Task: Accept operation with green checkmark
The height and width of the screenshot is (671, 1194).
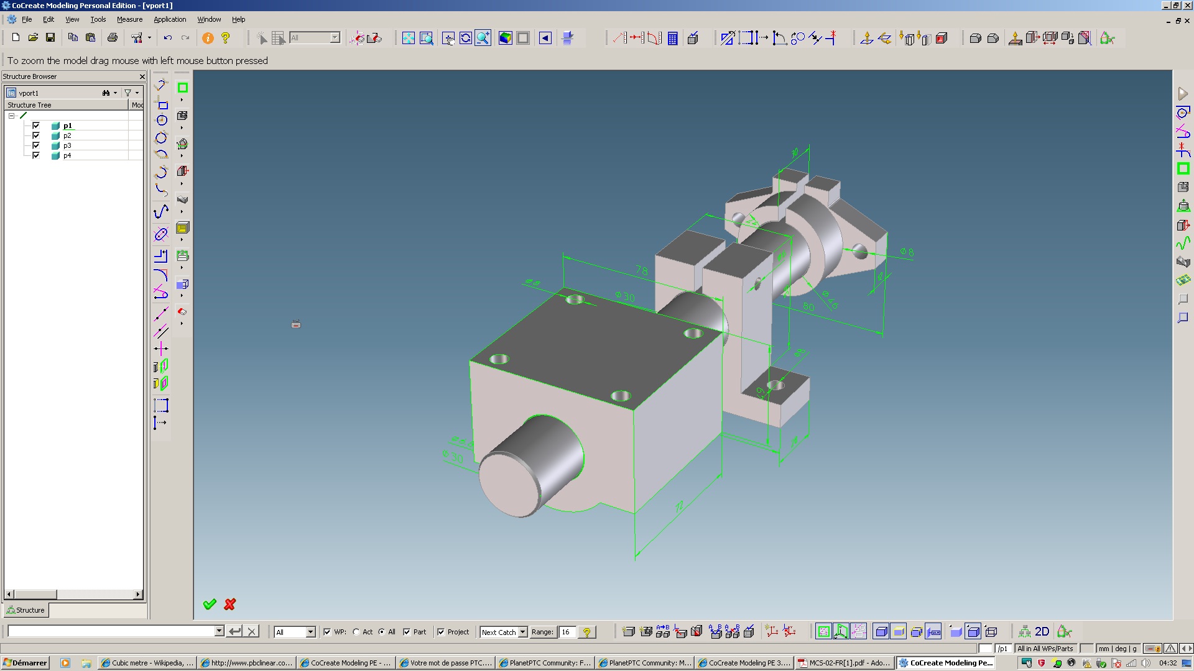Action: 210,604
